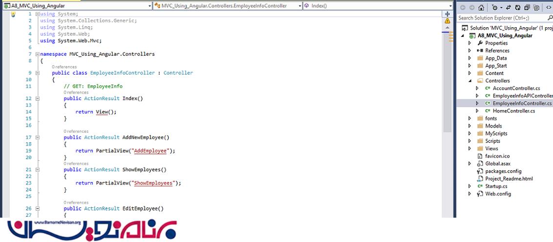Collapse the namespace MVC_Using_Angular.Controllers block

[x=38, y=54]
